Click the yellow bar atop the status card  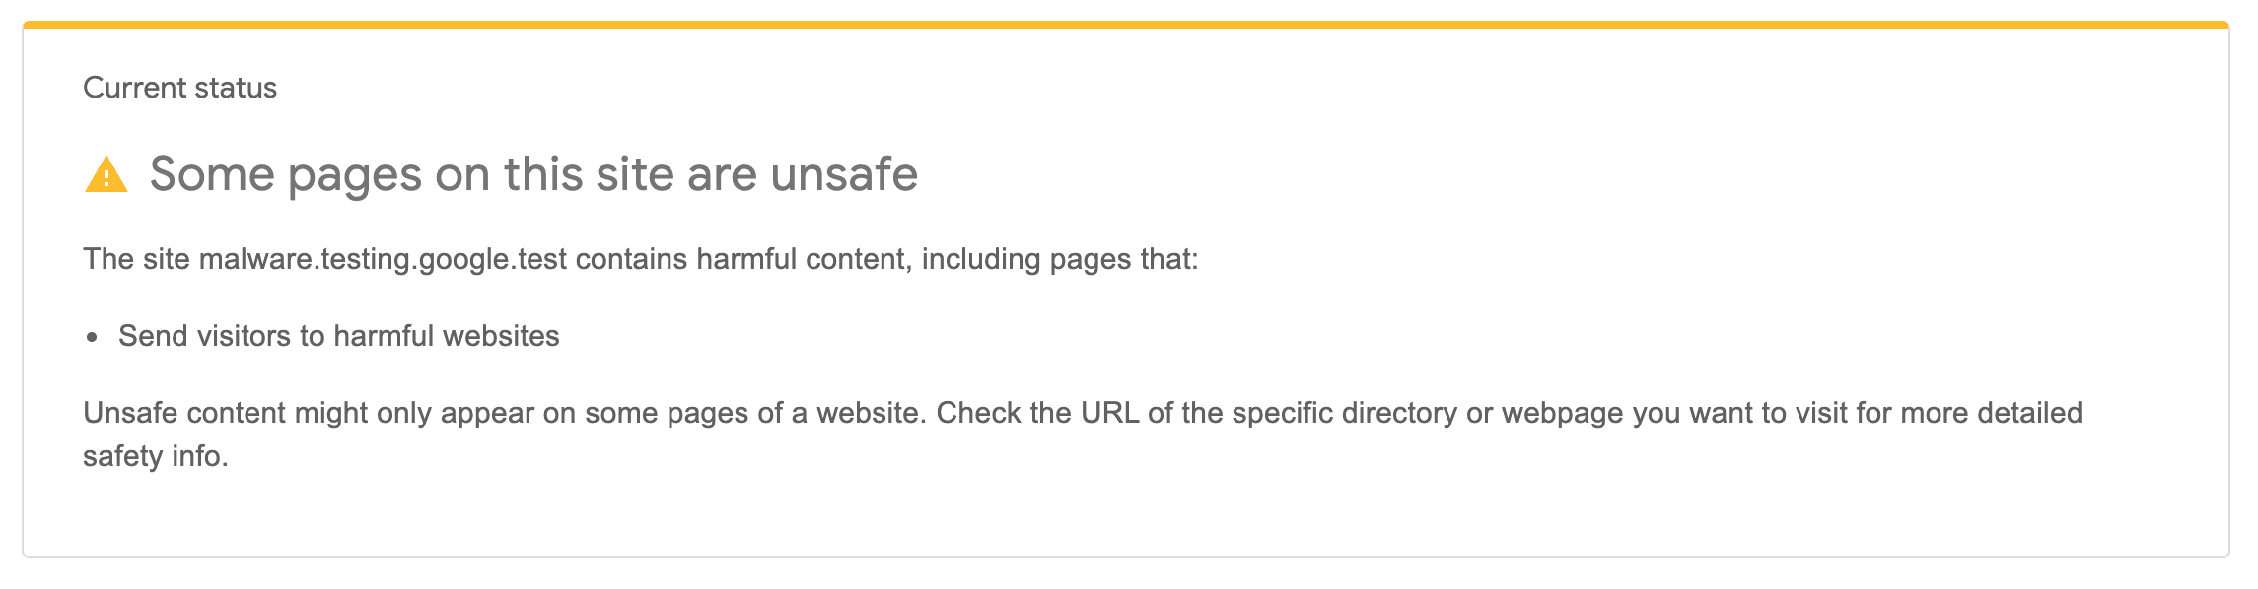(1125, 25)
